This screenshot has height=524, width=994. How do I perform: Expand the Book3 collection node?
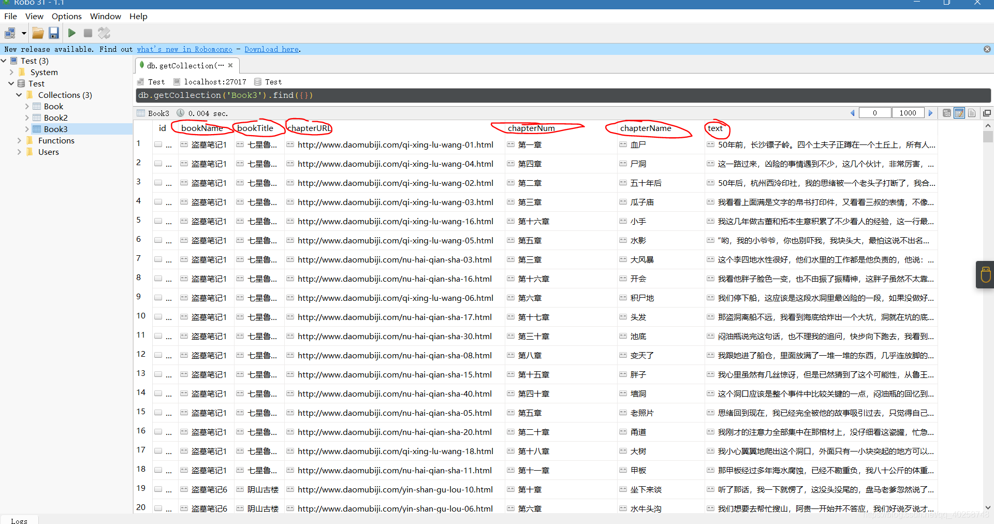[x=27, y=129]
